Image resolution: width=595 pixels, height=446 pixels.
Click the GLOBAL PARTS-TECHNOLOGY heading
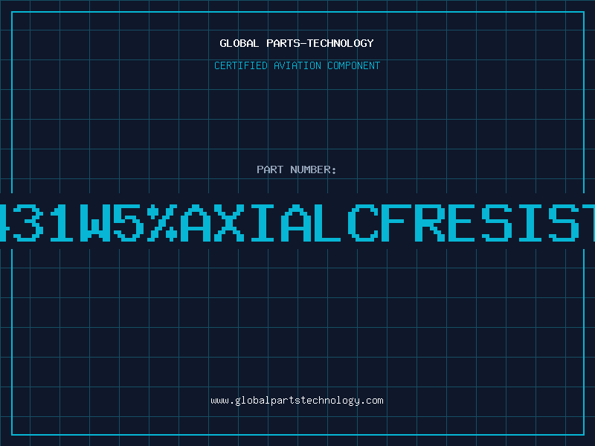297,43
